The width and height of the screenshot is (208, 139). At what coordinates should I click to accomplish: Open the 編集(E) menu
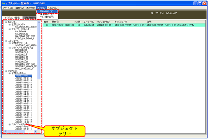pos(19,8)
